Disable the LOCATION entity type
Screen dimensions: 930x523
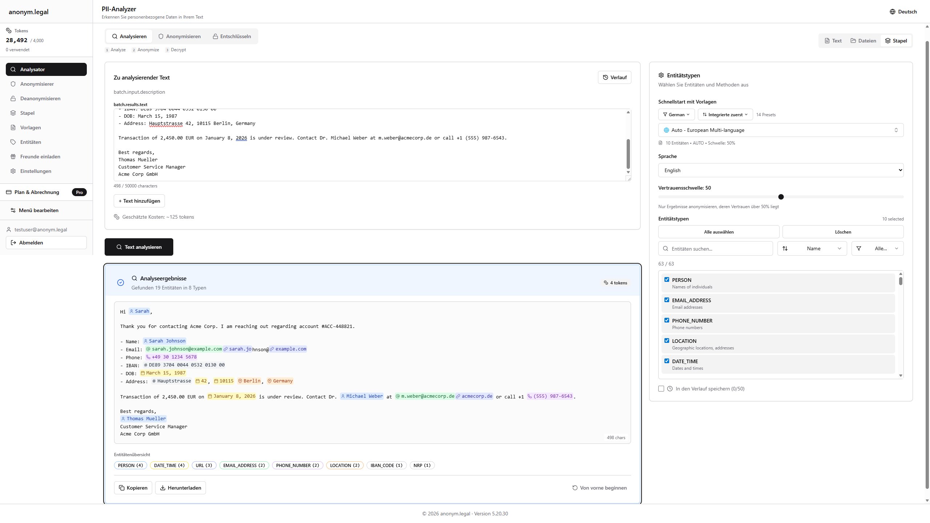click(x=667, y=340)
